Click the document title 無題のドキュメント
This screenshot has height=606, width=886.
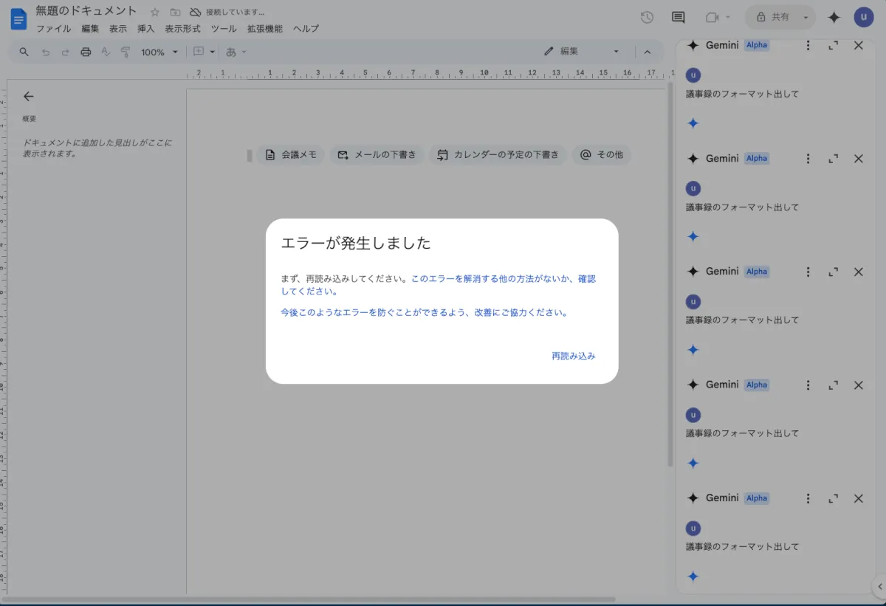[x=86, y=11]
